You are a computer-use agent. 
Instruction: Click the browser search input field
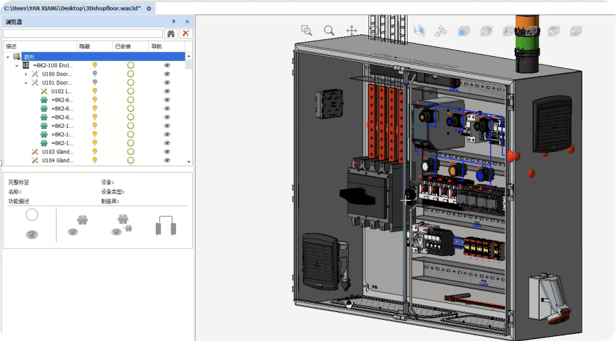click(x=83, y=34)
